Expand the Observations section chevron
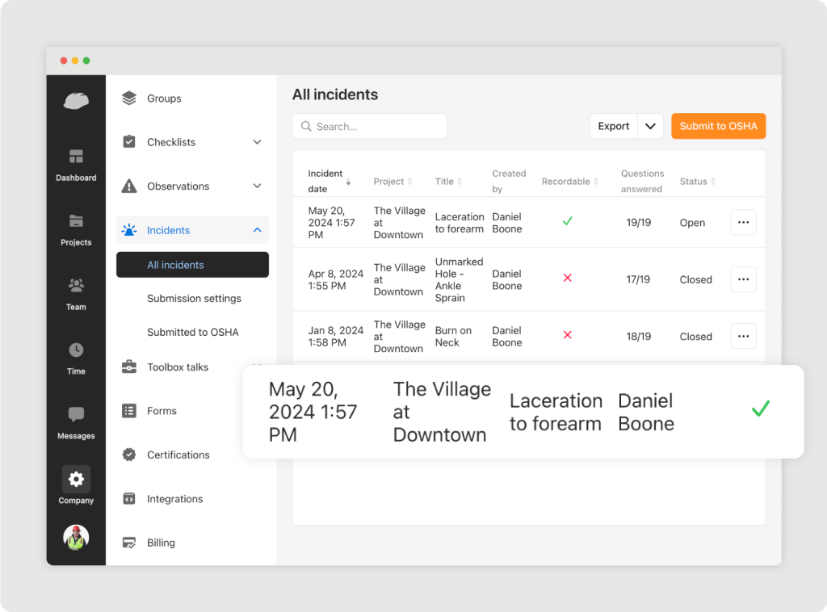The width and height of the screenshot is (827, 612). pos(257,187)
